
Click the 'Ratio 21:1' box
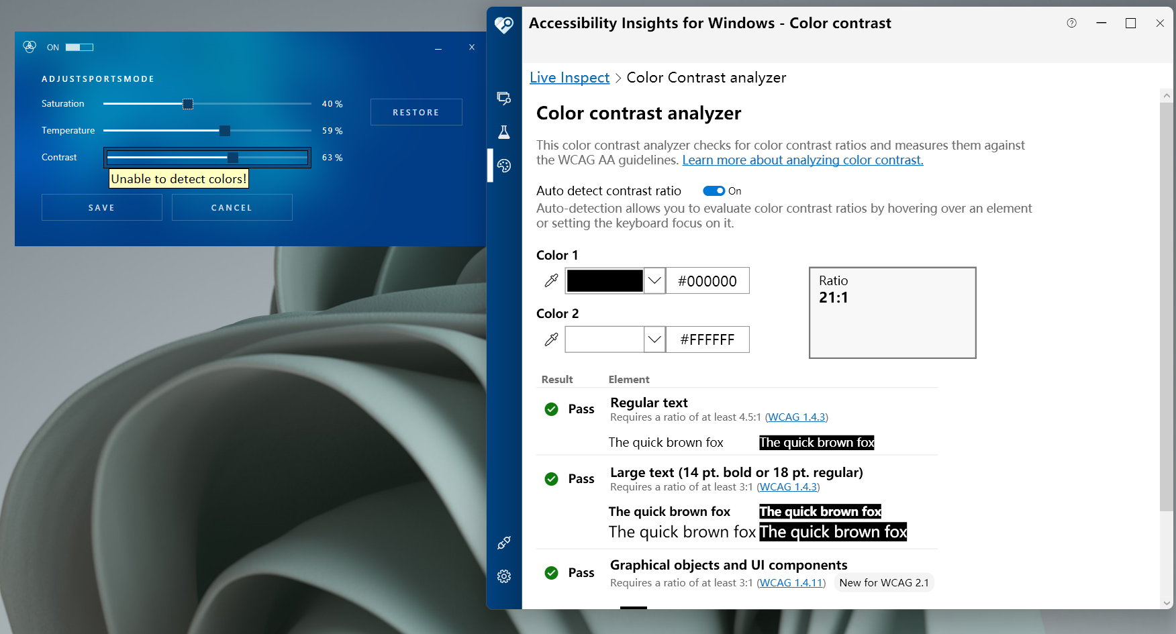pos(893,313)
